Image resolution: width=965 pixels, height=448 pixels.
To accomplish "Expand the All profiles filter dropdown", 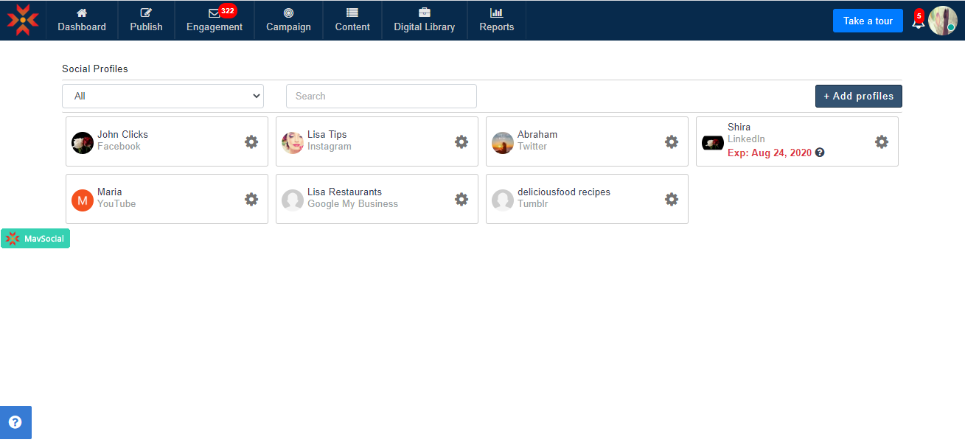I will click(163, 96).
